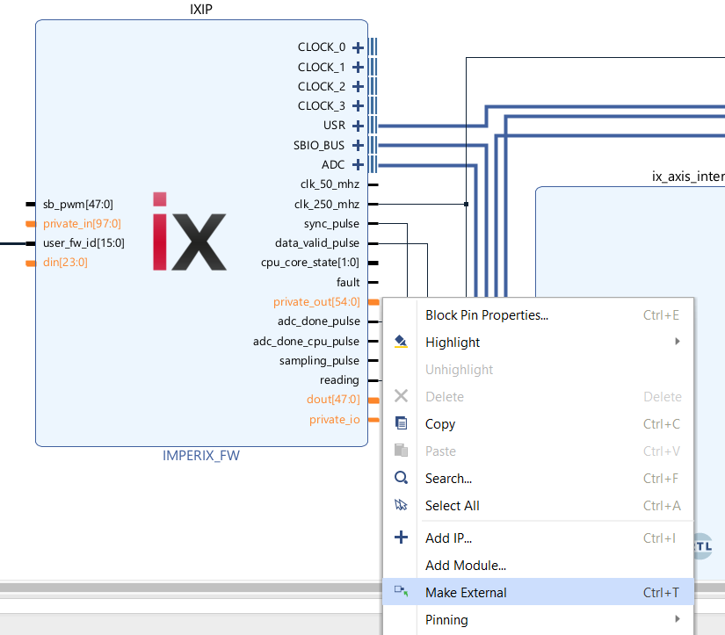The height and width of the screenshot is (635, 725).
Task: Select Make External menu entry
Action: (x=466, y=592)
